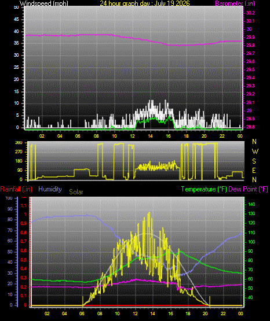Viewport: 270px width, 321px height.
Task: Select the Humidity legend label
Action: pyautogui.click(x=50, y=189)
